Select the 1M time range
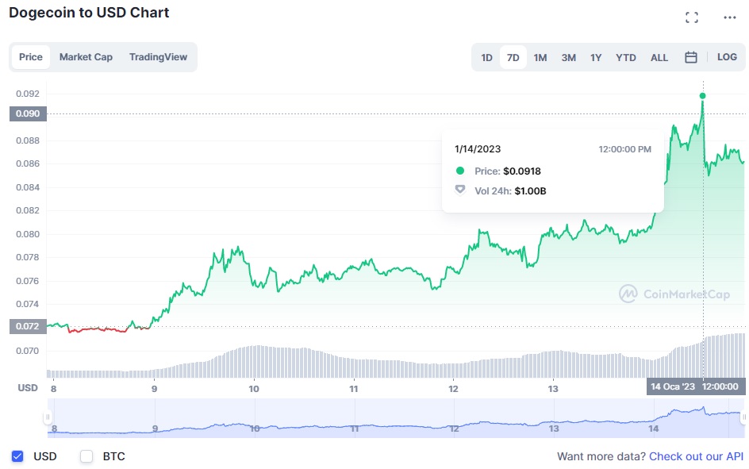Image resolution: width=749 pixels, height=469 pixels. (540, 58)
